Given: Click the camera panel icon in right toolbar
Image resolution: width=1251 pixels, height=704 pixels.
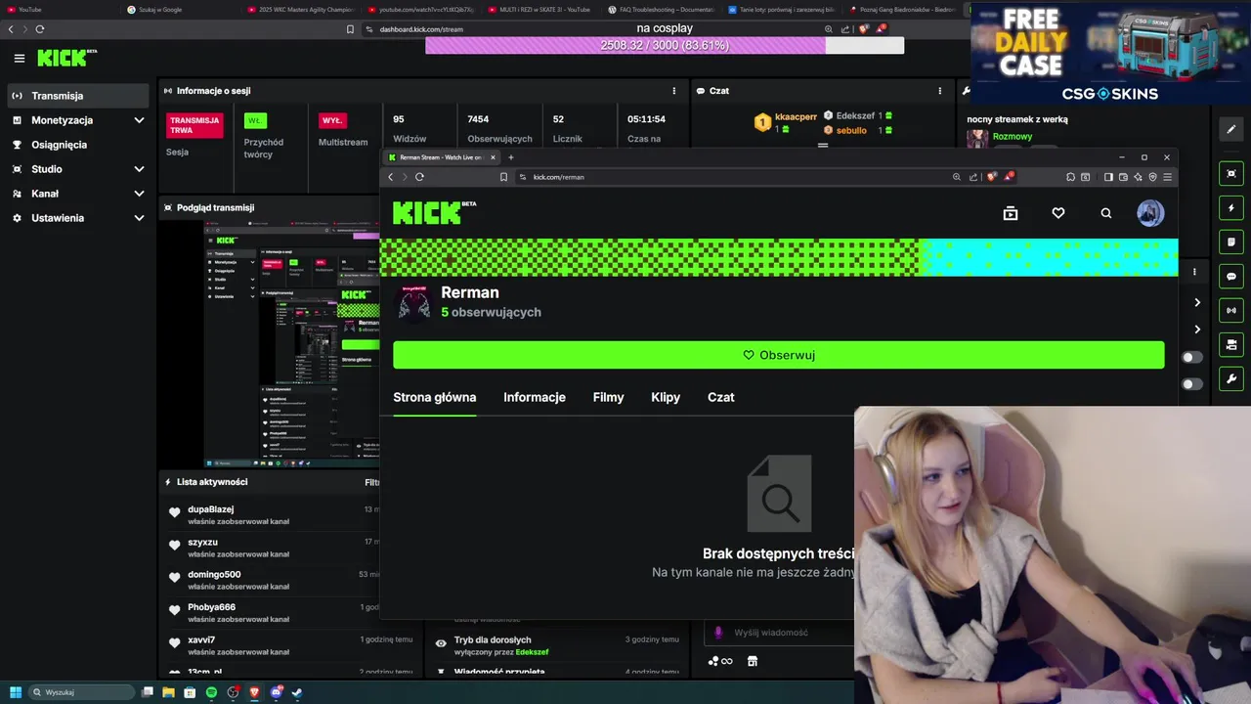Looking at the screenshot, I should click(1231, 344).
